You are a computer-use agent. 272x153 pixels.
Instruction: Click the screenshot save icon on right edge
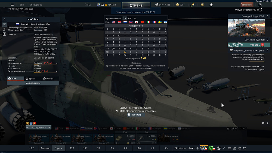(x=263, y=123)
